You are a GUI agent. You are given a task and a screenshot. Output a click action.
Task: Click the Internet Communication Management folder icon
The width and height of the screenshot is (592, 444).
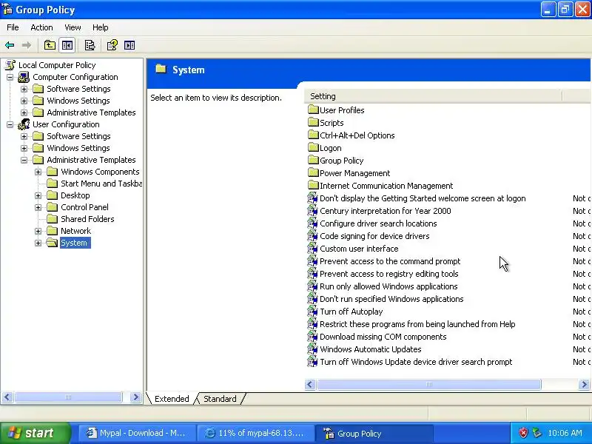click(313, 186)
